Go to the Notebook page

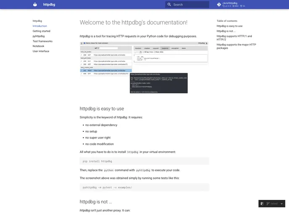pos(38,46)
